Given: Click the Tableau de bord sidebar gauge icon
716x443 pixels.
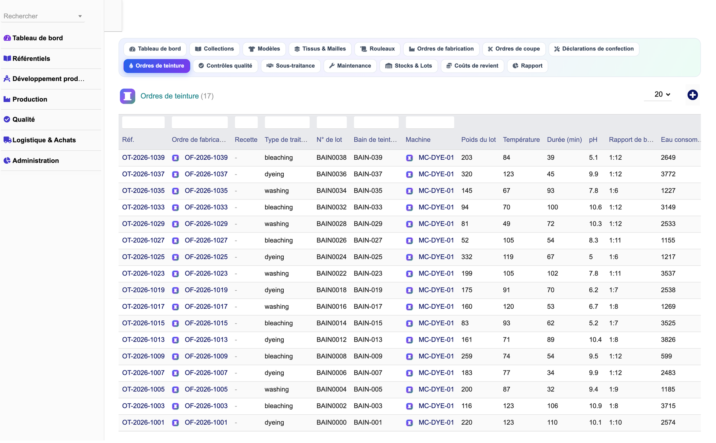Looking at the screenshot, I should [x=7, y=38].
